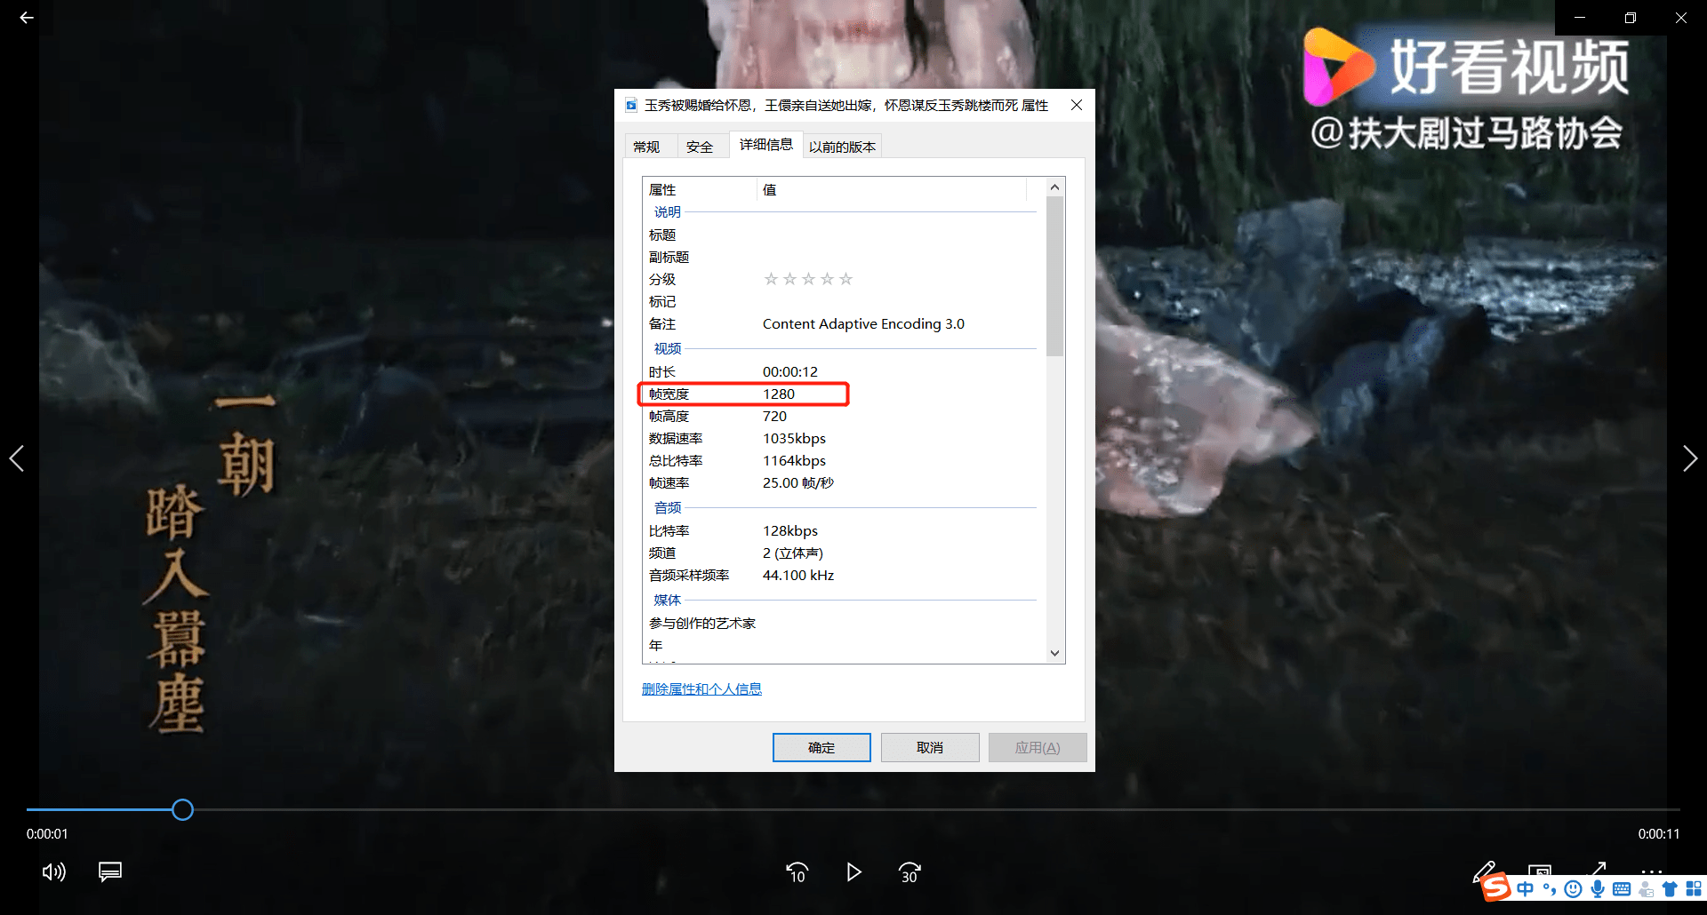The height and width of the screenshot is (915, 1707).
Task: Go back with the top-left arrow
Action: coord(27,18)
